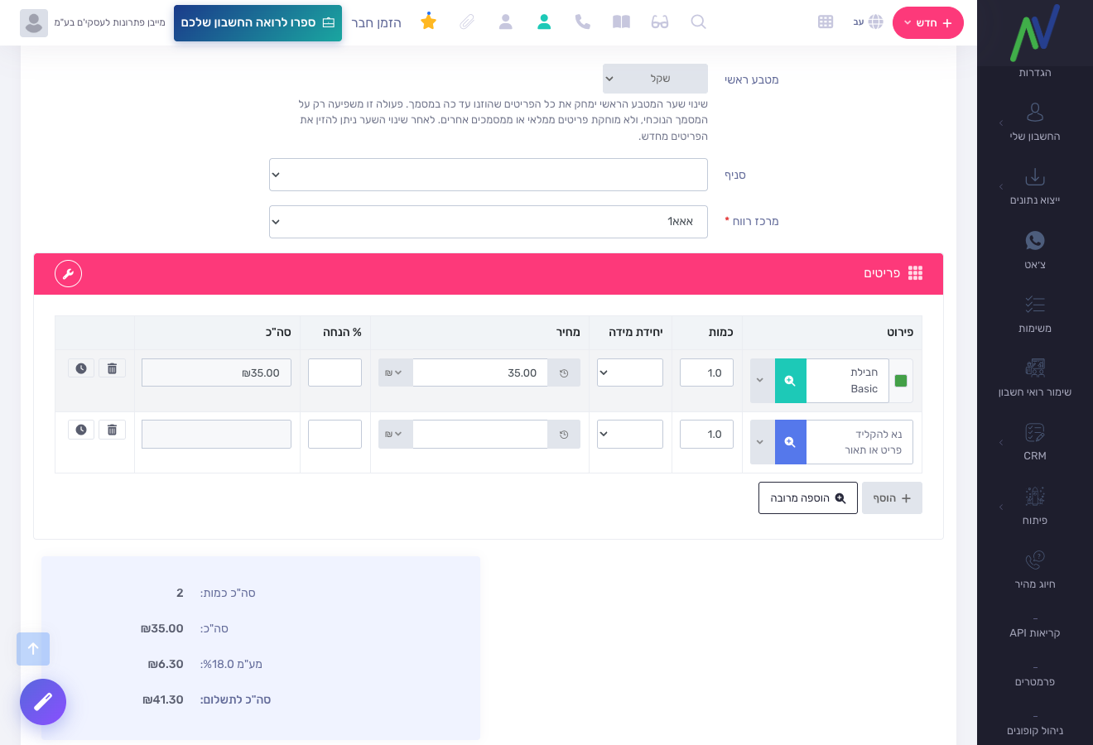Open צ'אט in the sidebar

[x=1035, y=249]
